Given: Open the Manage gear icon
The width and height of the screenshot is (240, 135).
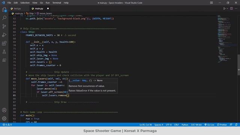Looking at the screenshot, I should [x=4, y=118].
